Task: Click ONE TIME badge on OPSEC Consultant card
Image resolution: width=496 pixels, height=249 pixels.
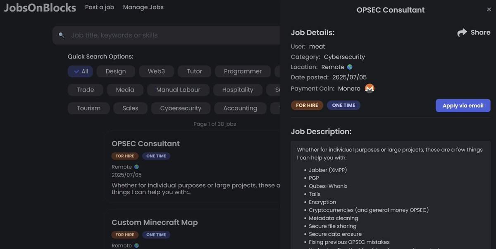Action: point(156,156)
